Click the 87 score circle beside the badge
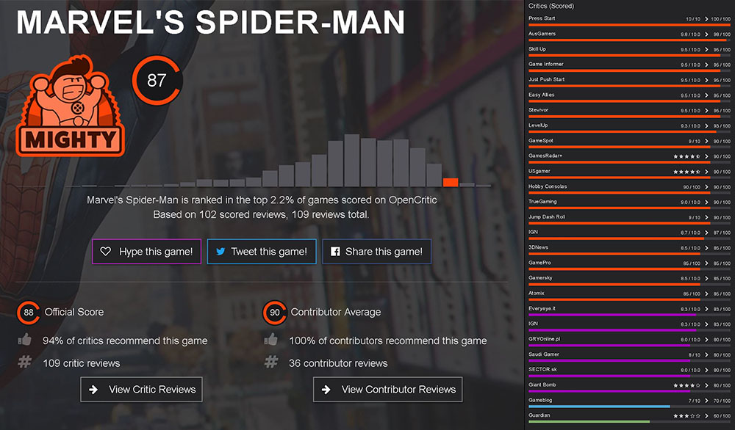735x430 pixels. pyautogui.click(x=157, y=81)
